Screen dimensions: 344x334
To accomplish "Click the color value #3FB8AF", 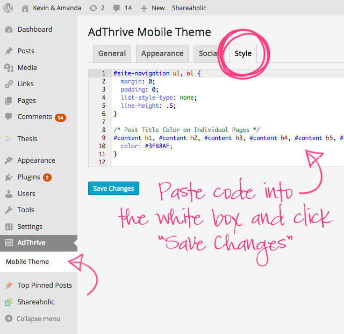I will 157,146.
